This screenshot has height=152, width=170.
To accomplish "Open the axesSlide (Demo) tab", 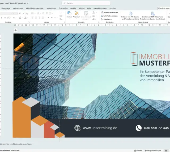I will 100,8.
